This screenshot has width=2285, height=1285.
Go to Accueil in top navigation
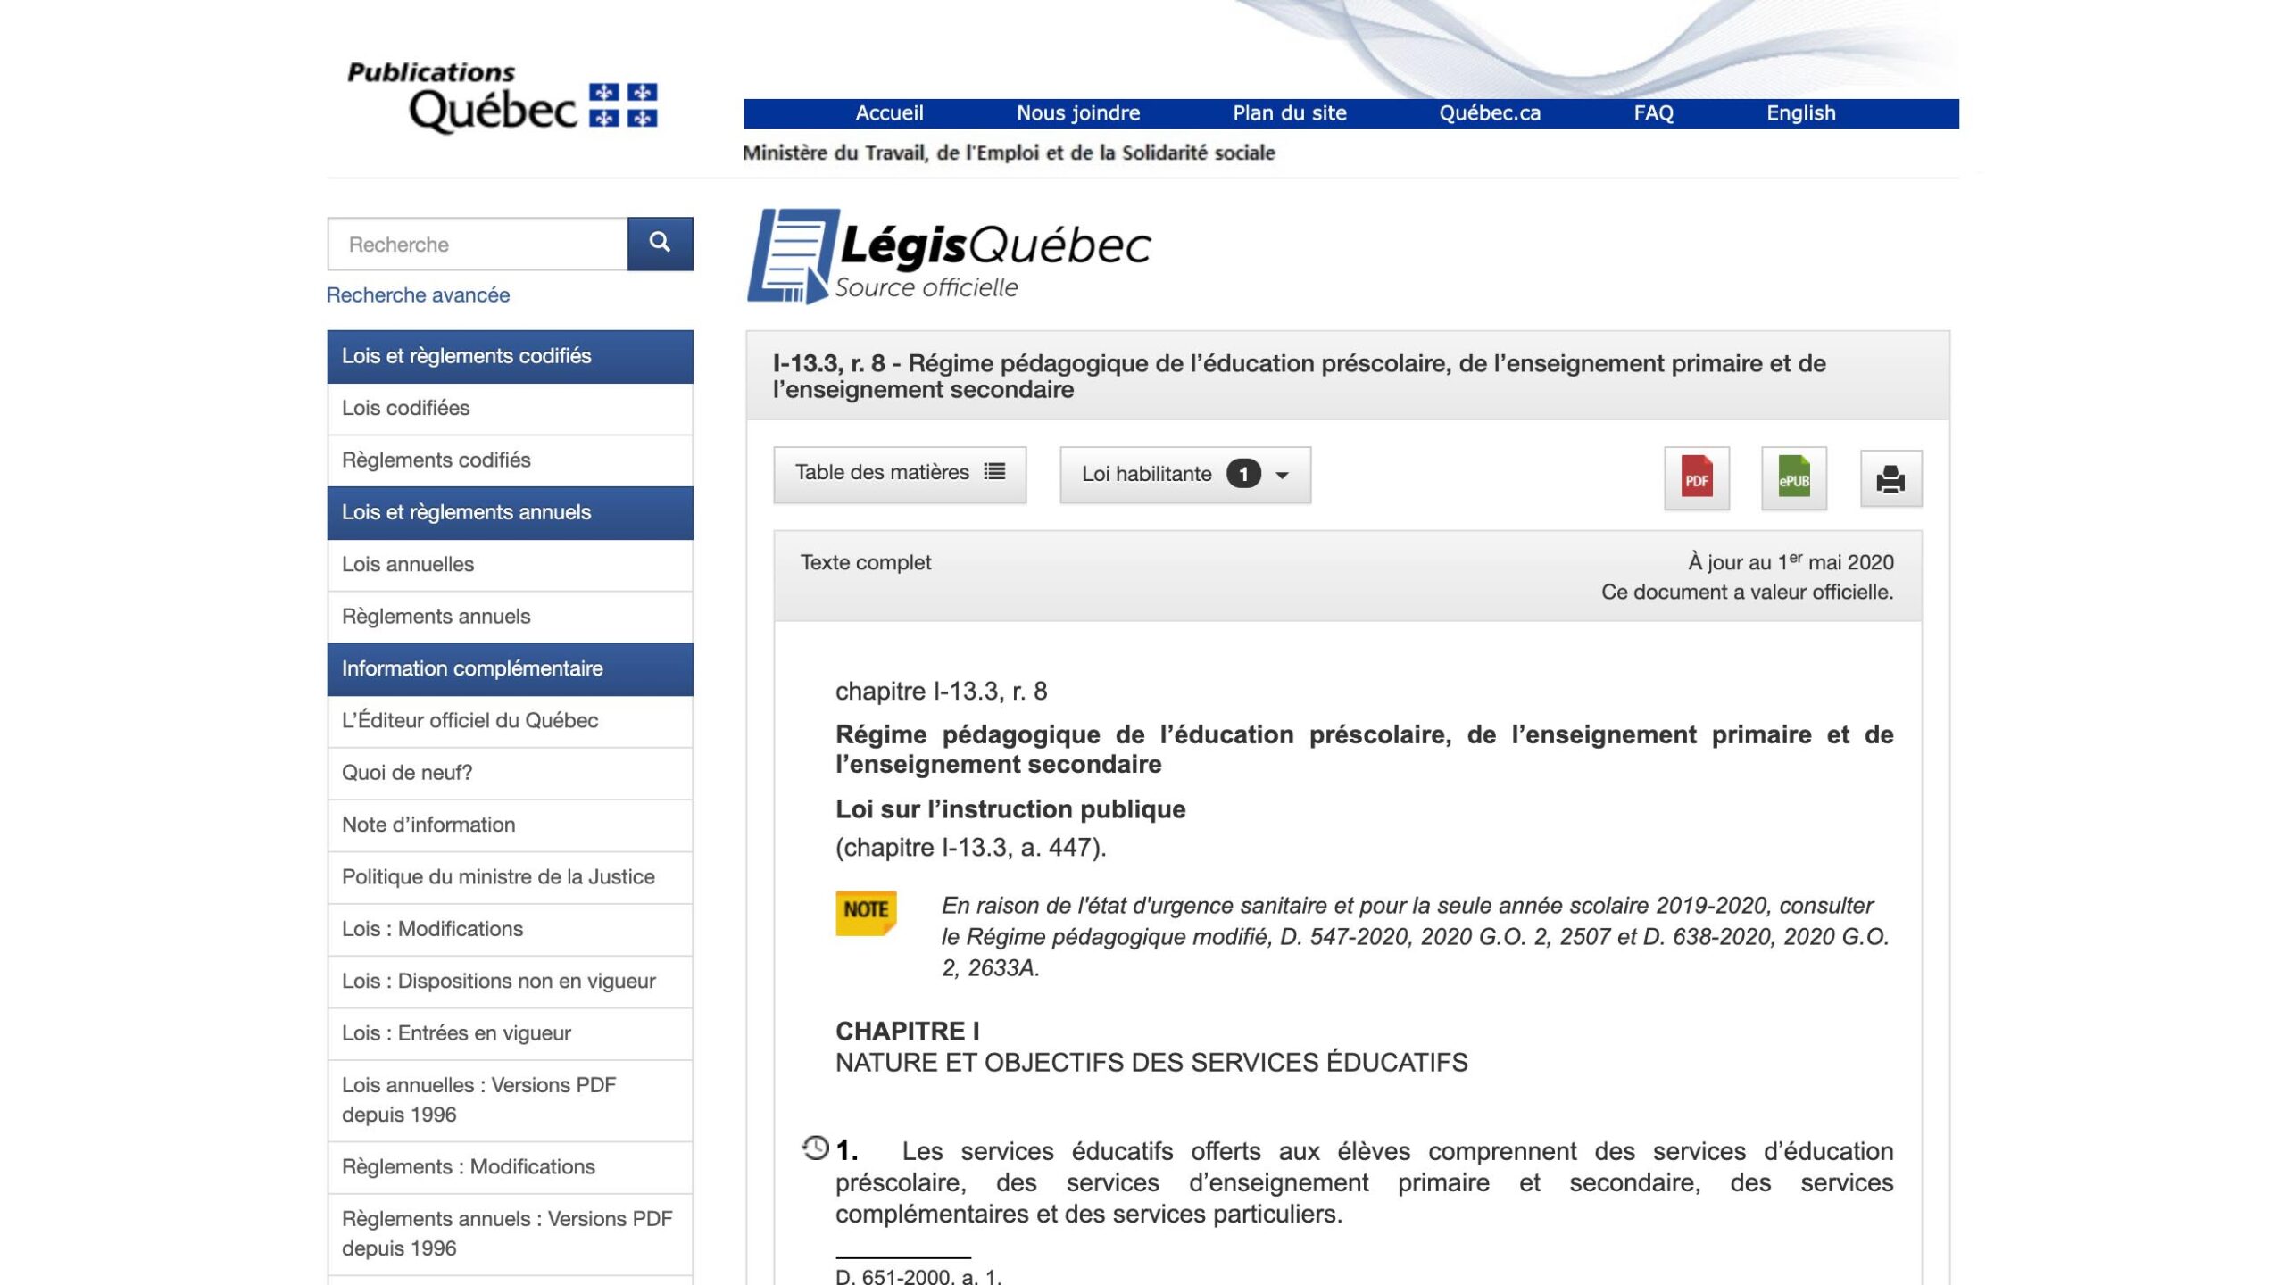tap(889, 113)
